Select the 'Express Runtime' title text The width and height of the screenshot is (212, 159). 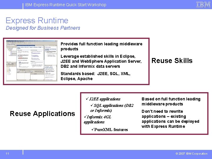(37, 20)
